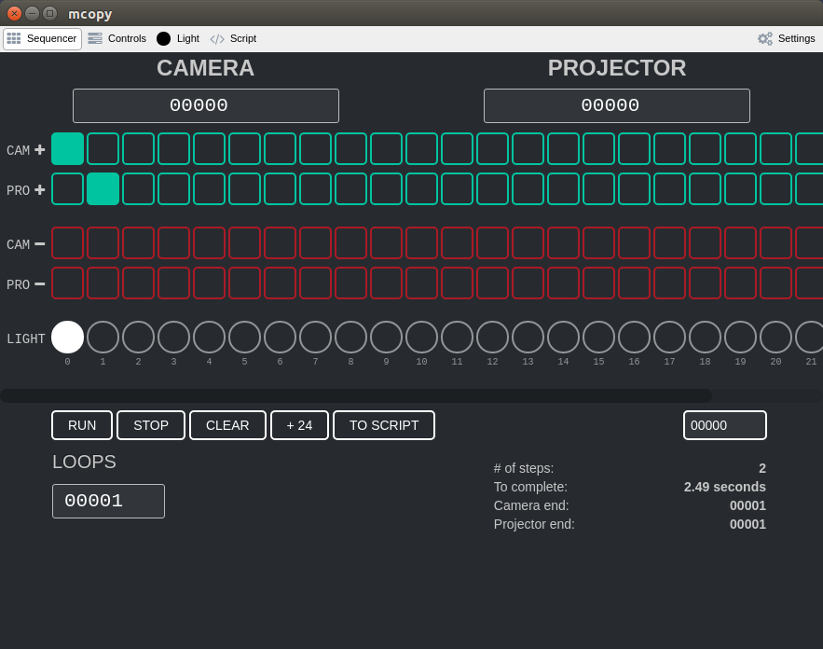Viewport: 823px width, 649px height.
Task: Click the CLEAR button
Action: 227,425
